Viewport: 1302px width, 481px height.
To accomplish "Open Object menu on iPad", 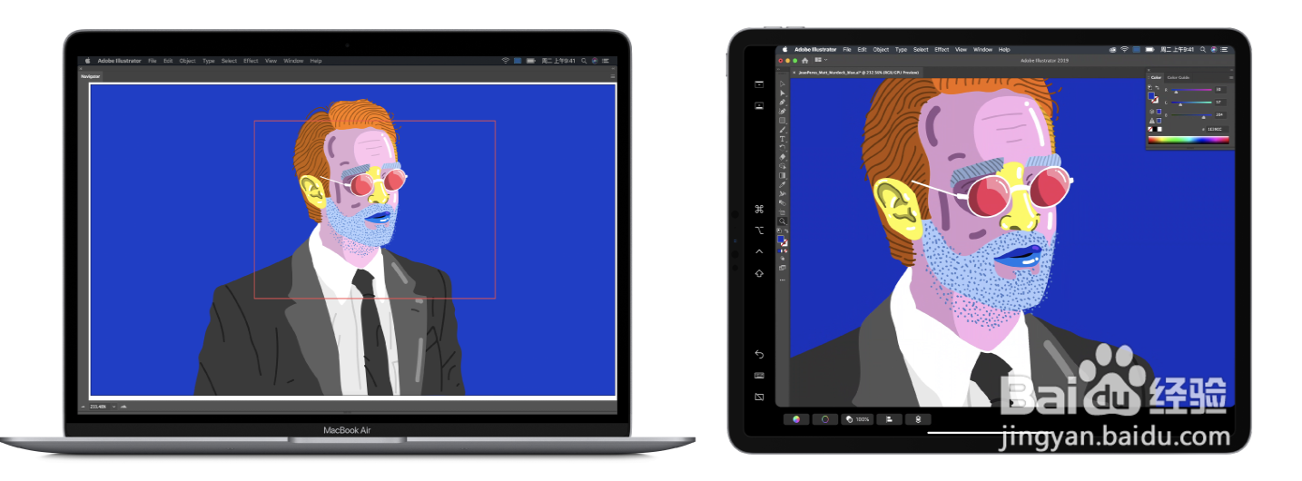I will click(x=881, y=49).
